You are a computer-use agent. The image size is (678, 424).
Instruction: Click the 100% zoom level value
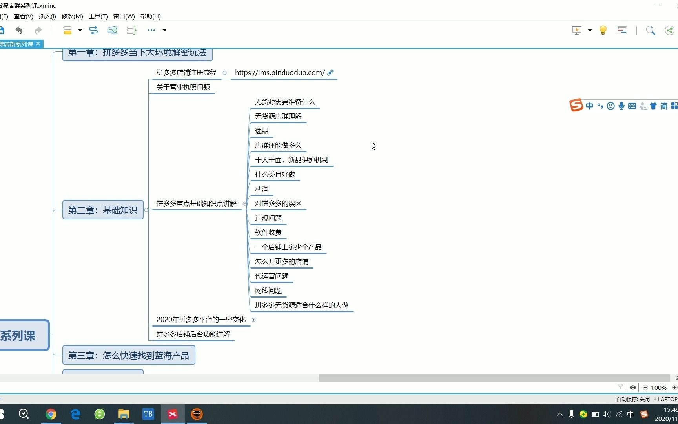[659, 387]
